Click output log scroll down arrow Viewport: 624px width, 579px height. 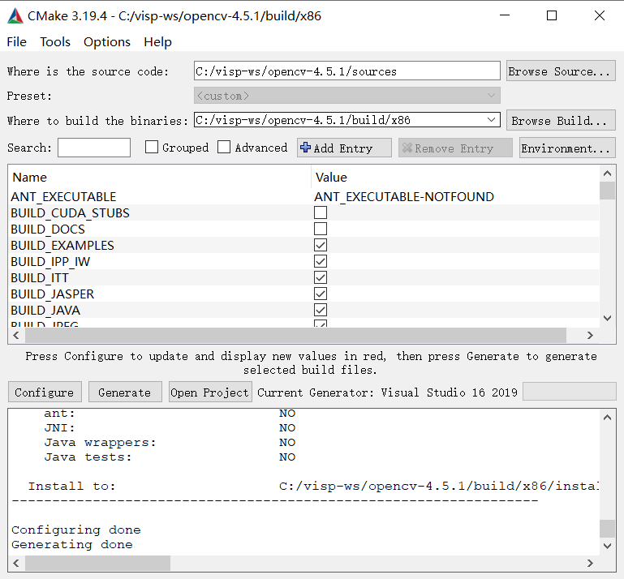click(607, 546)
